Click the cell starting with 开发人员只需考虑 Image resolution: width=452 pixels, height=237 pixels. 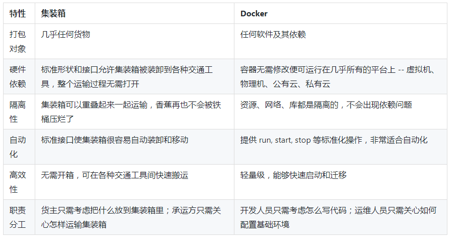338,217
